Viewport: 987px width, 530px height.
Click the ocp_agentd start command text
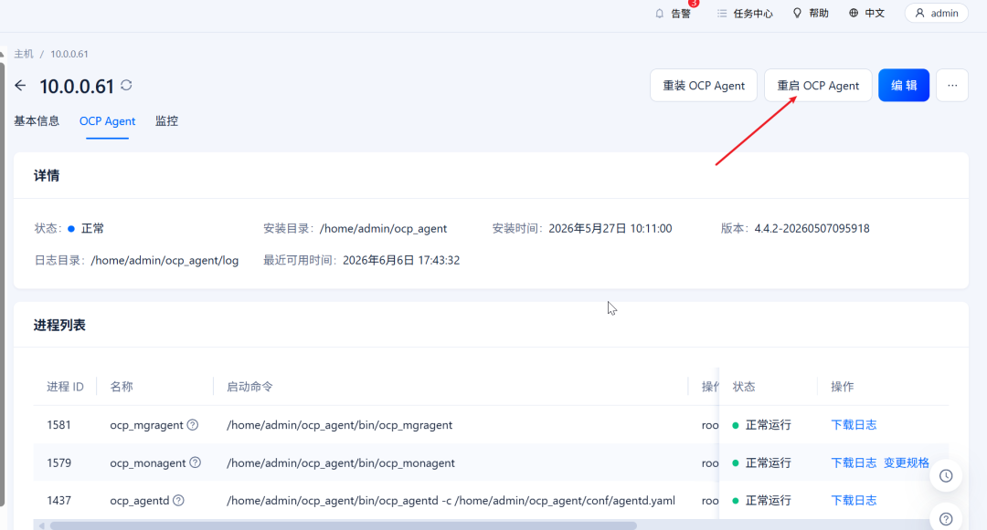click(451, 501)
